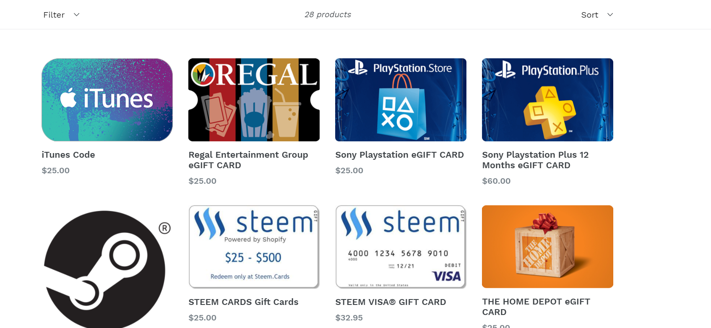711x328 pixels.
Task: Select the PlayStation Store card image
Action: (401, 100)
